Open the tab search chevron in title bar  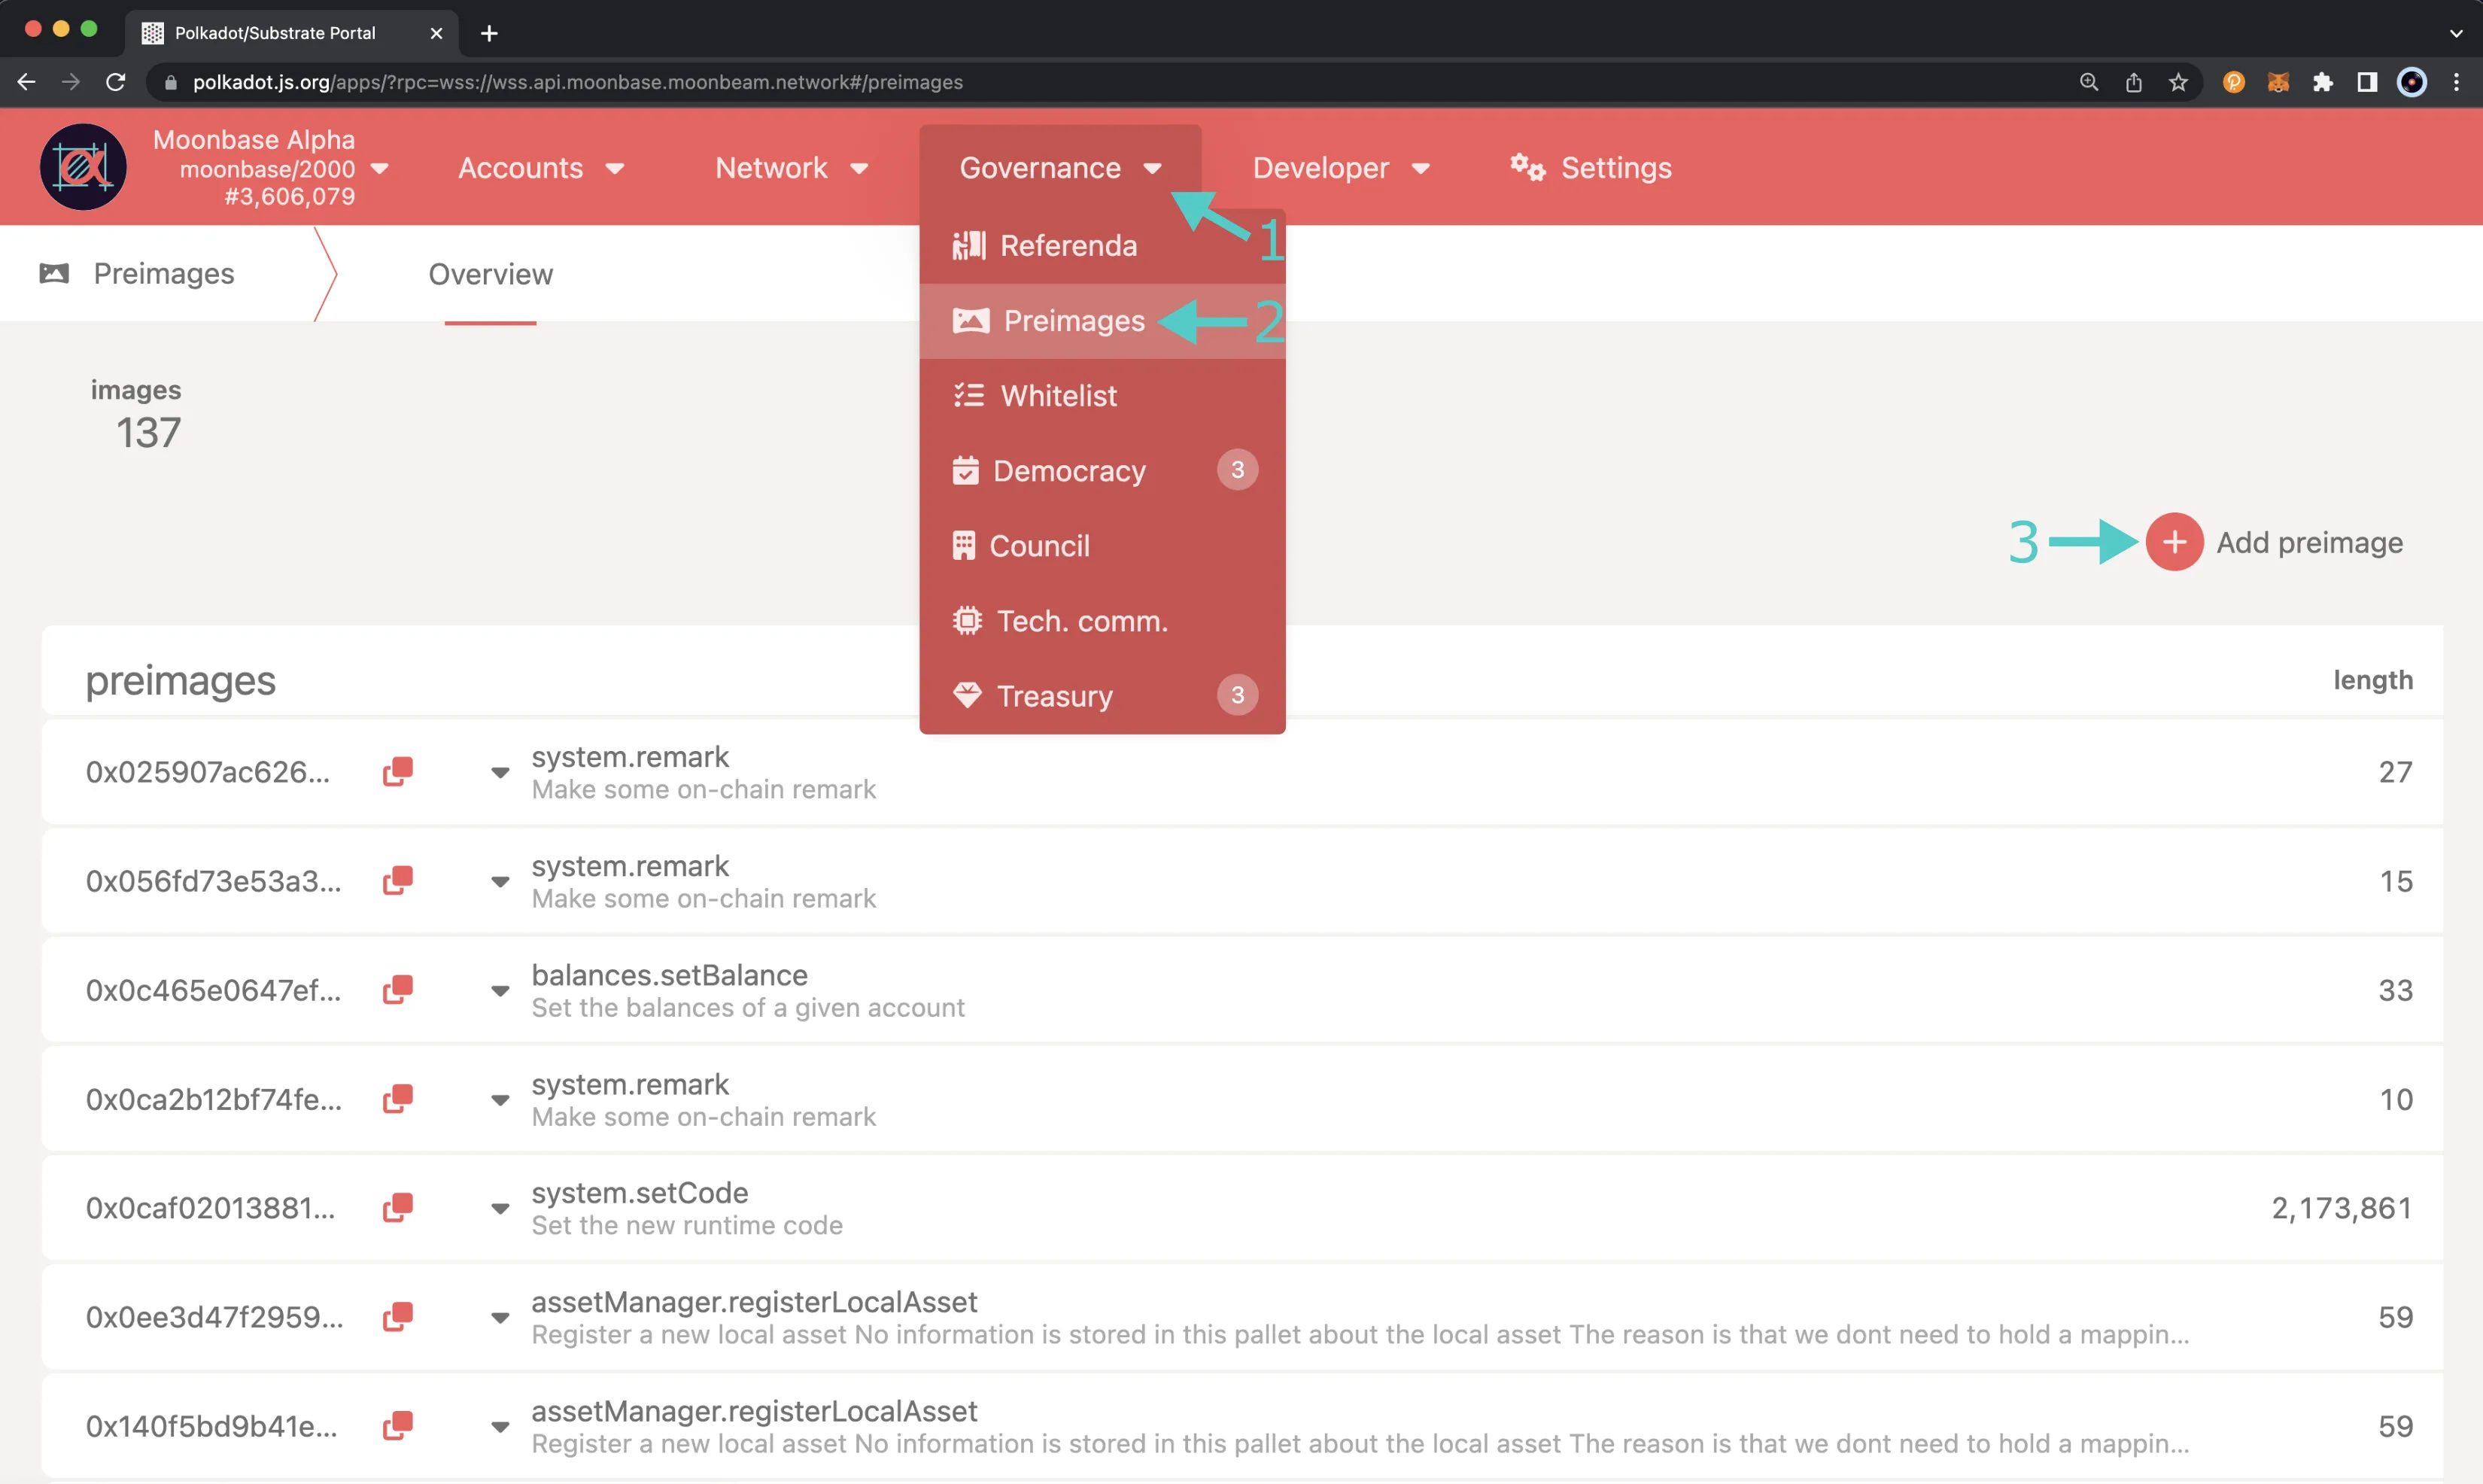2456,33
